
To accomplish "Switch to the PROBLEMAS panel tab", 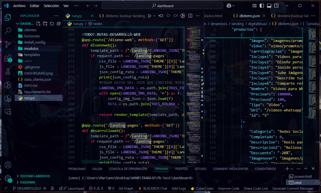I will (x=77, y=169).
